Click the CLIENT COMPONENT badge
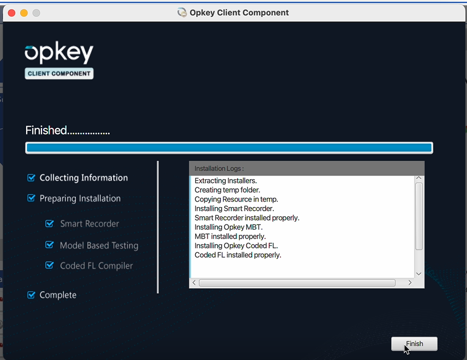 [x=59, y=73]
